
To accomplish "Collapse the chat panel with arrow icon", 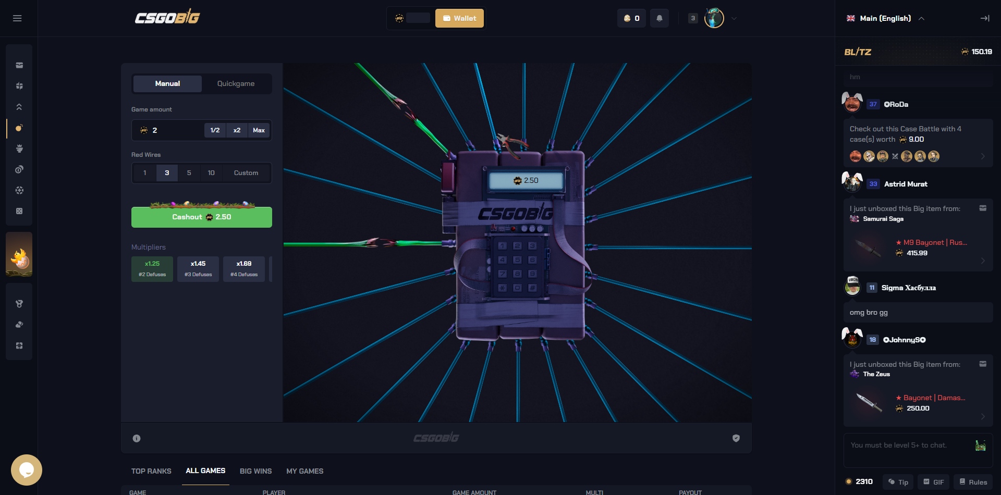I will 985,18.
